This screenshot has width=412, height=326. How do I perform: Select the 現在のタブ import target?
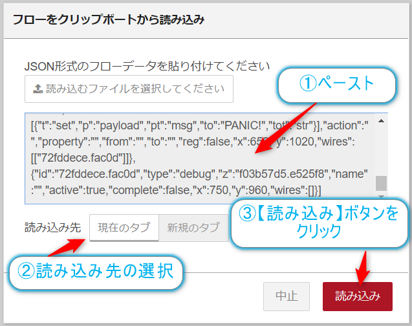point(124,228)
